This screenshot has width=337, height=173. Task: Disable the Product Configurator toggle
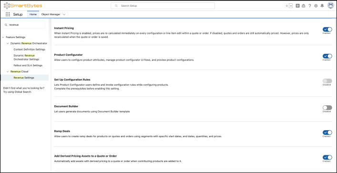[x=327, y=56]
